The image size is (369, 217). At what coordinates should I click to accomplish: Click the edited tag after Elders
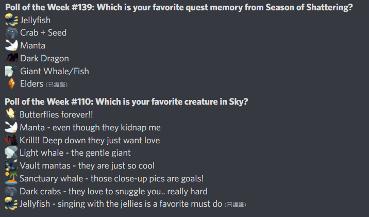tap(57, 85)
